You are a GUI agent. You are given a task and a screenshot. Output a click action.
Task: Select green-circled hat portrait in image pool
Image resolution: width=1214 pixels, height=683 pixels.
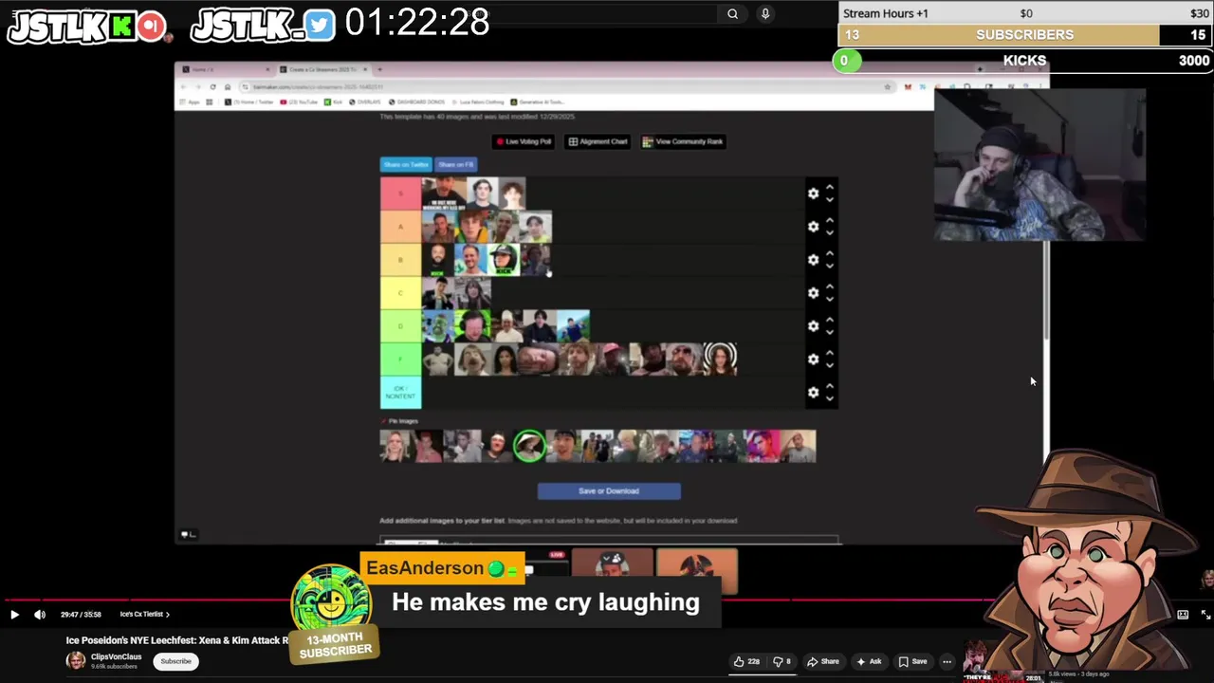click(529, 446)
